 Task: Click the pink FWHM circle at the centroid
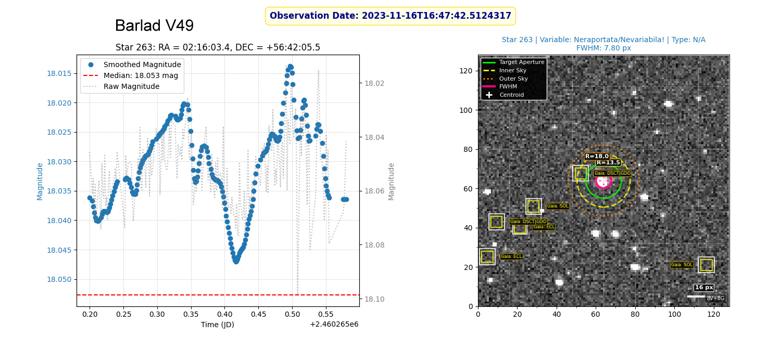pyautogui.click(x=603, y=181)
